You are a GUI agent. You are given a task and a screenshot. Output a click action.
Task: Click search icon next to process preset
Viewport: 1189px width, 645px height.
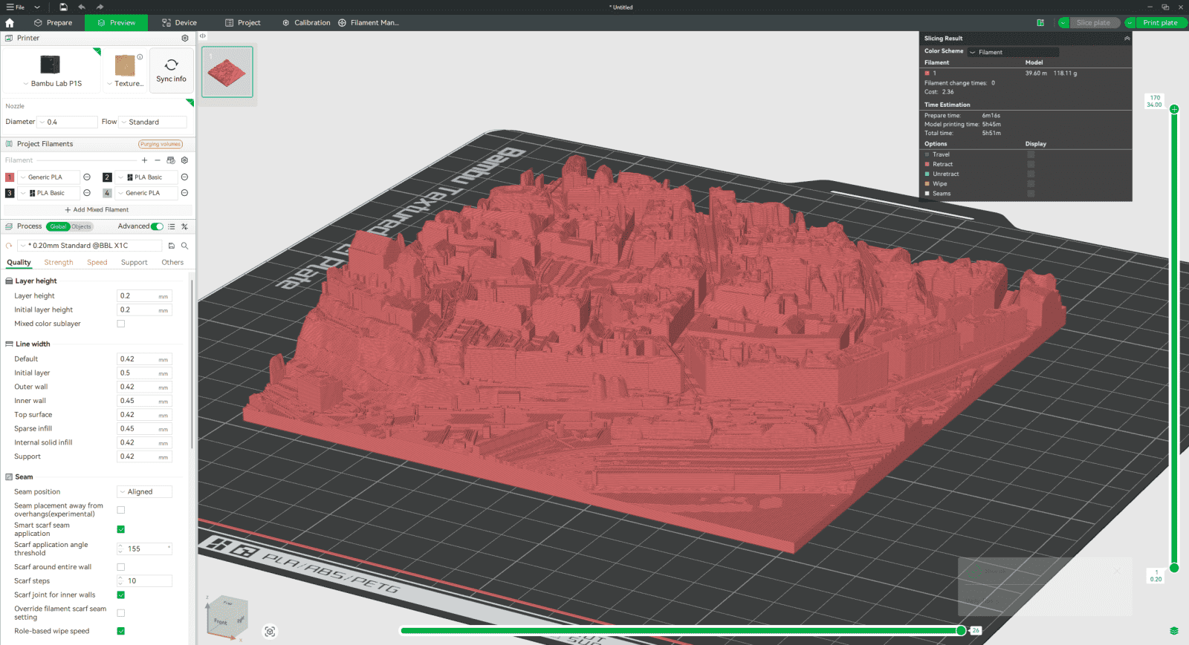click(184, 246)
